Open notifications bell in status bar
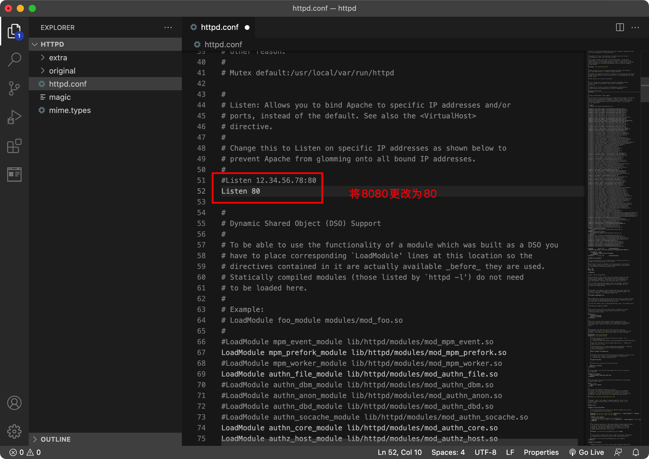 point(636,452)
